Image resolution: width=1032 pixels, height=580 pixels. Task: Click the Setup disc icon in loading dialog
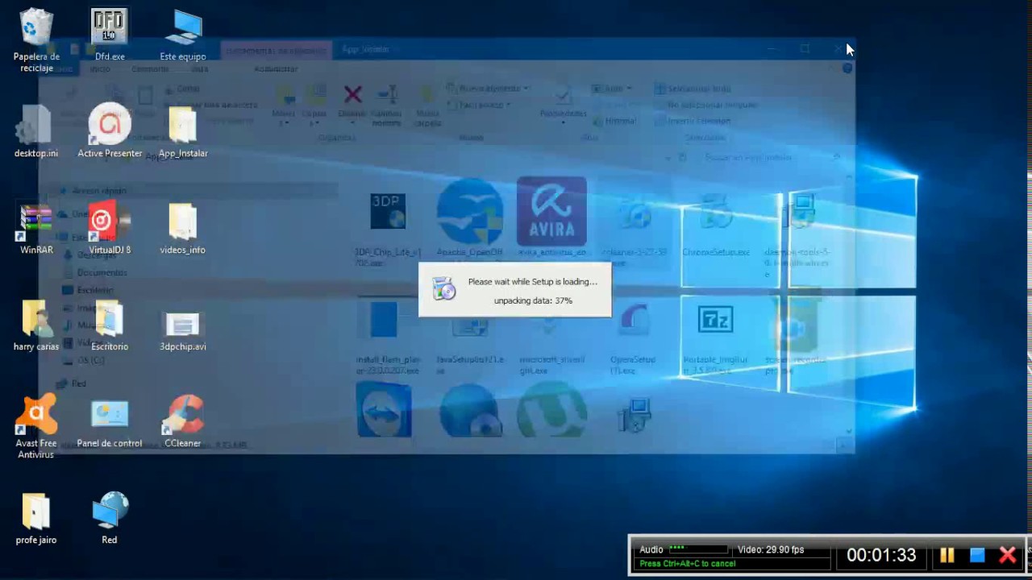tap(443, 288)
